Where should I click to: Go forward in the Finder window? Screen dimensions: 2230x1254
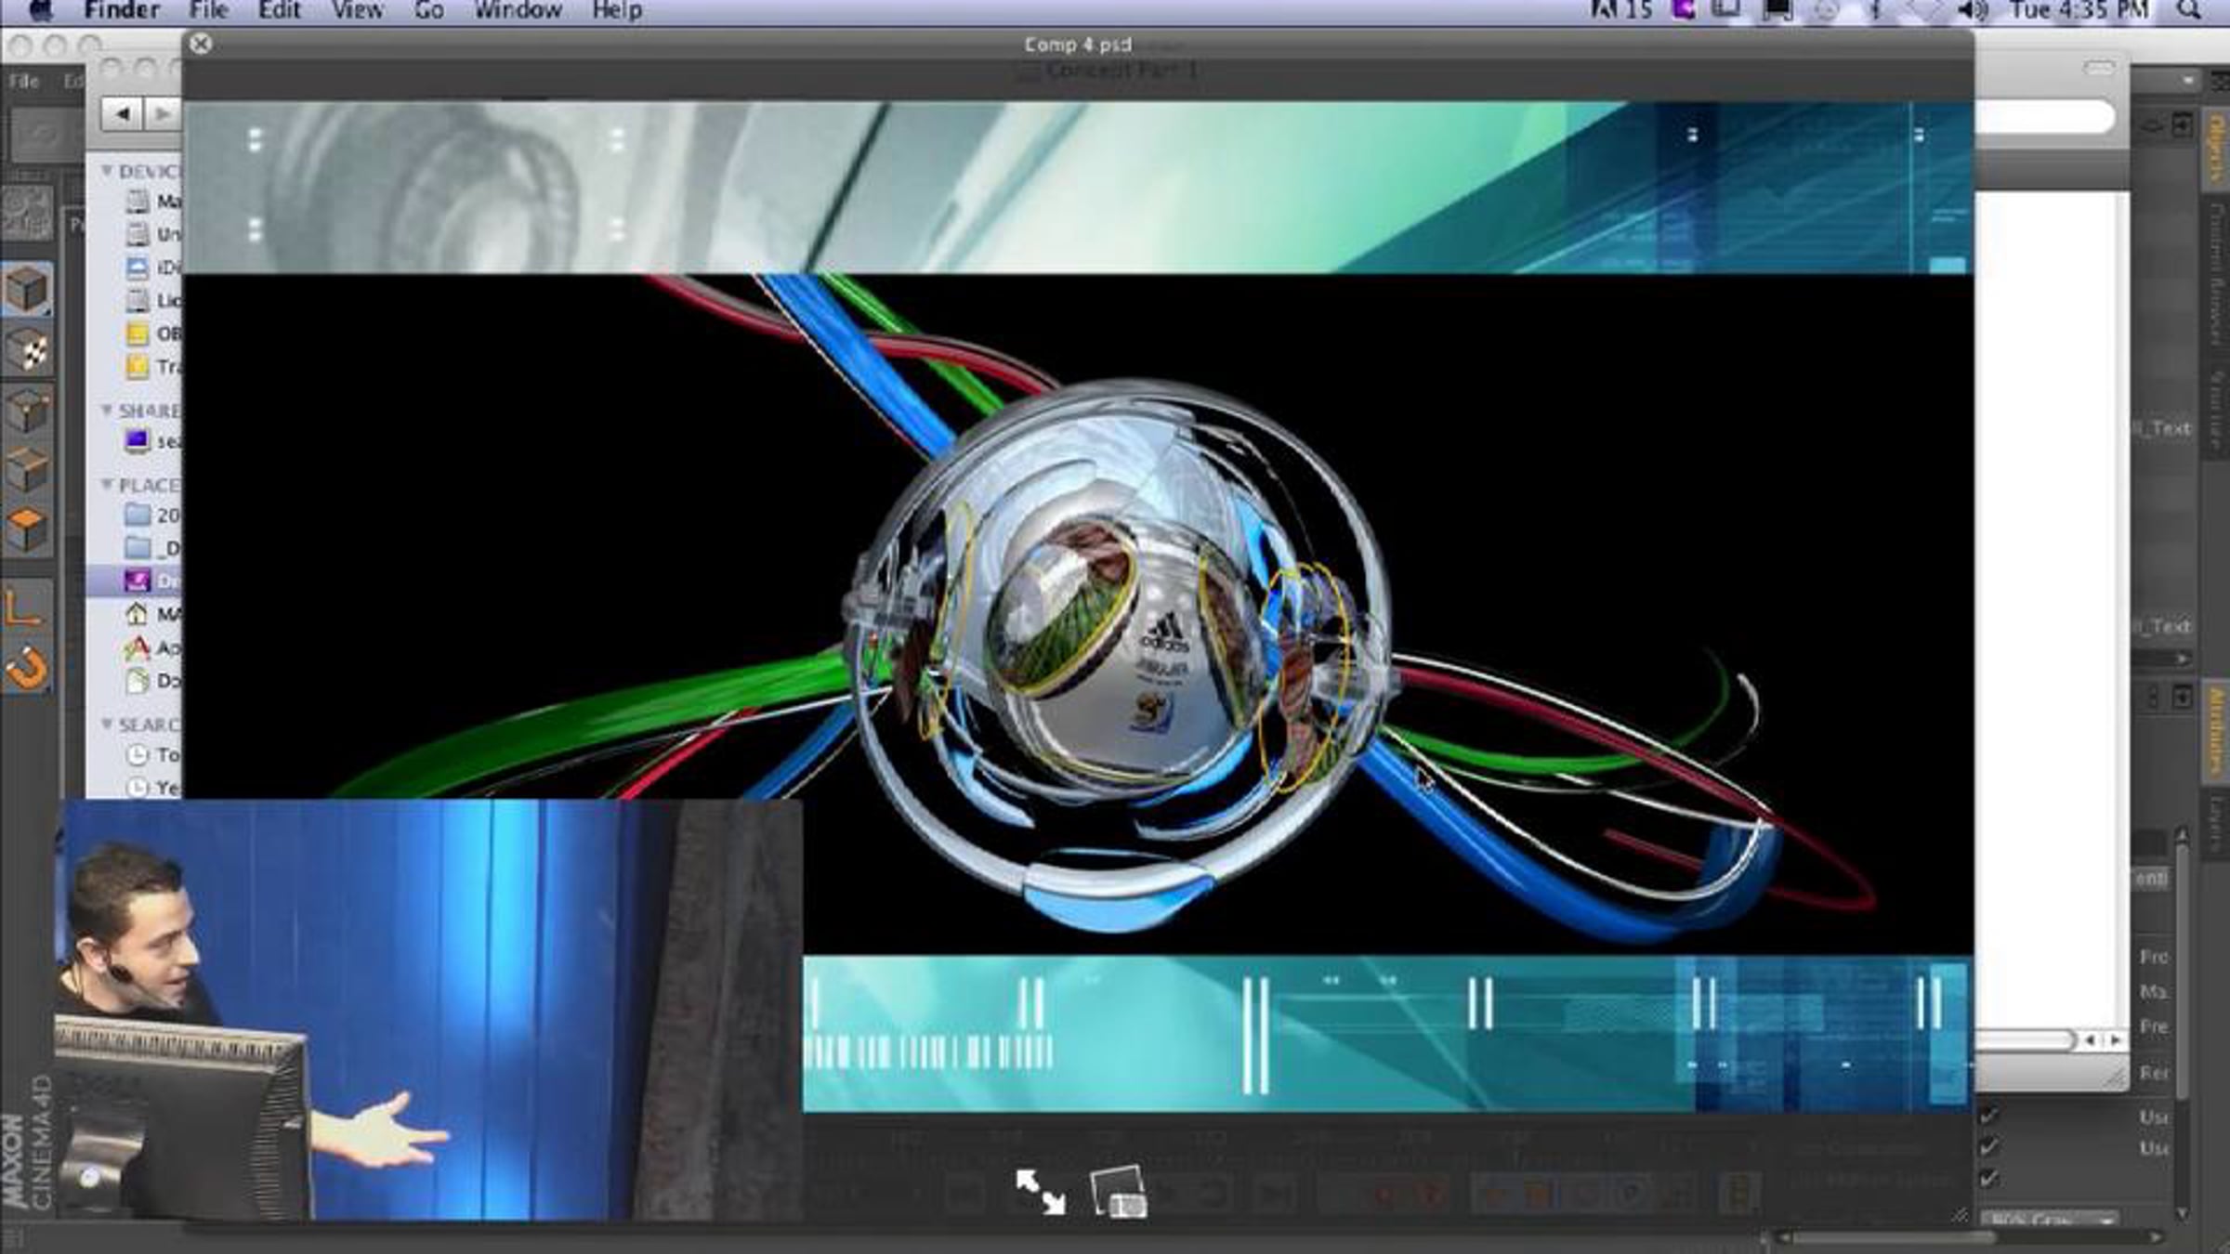coord(162,114)
